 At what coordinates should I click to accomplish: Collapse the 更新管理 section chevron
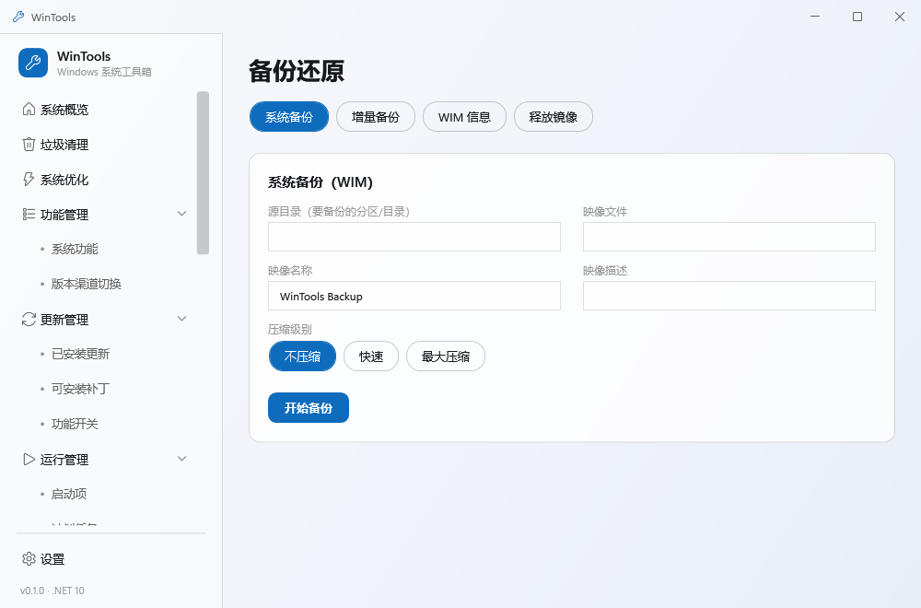[182, 319]
